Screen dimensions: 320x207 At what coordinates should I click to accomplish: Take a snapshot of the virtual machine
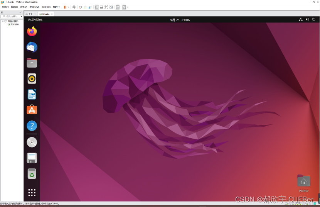pyautogui.click(x=81, y=7)
